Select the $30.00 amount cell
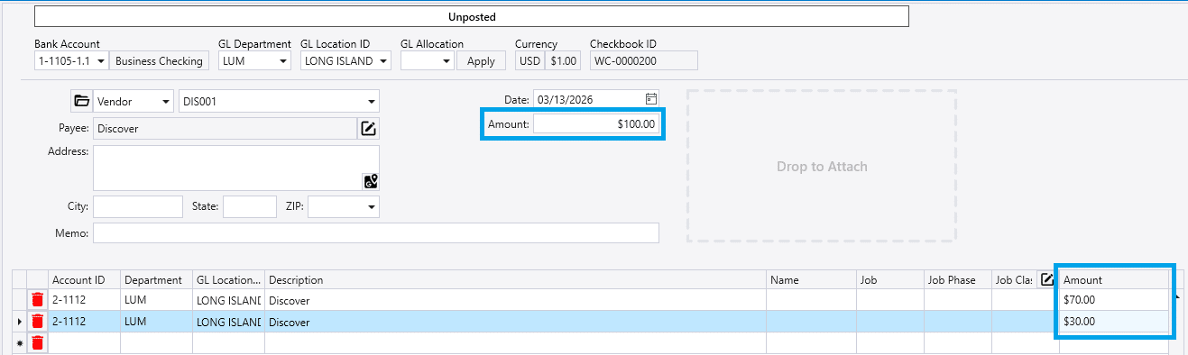The width and height of the screenshot is (1188, 355). [x=1115, y=321]
